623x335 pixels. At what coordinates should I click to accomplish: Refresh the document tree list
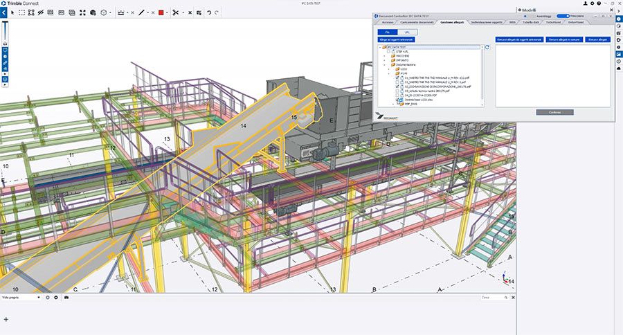point(488,48)
